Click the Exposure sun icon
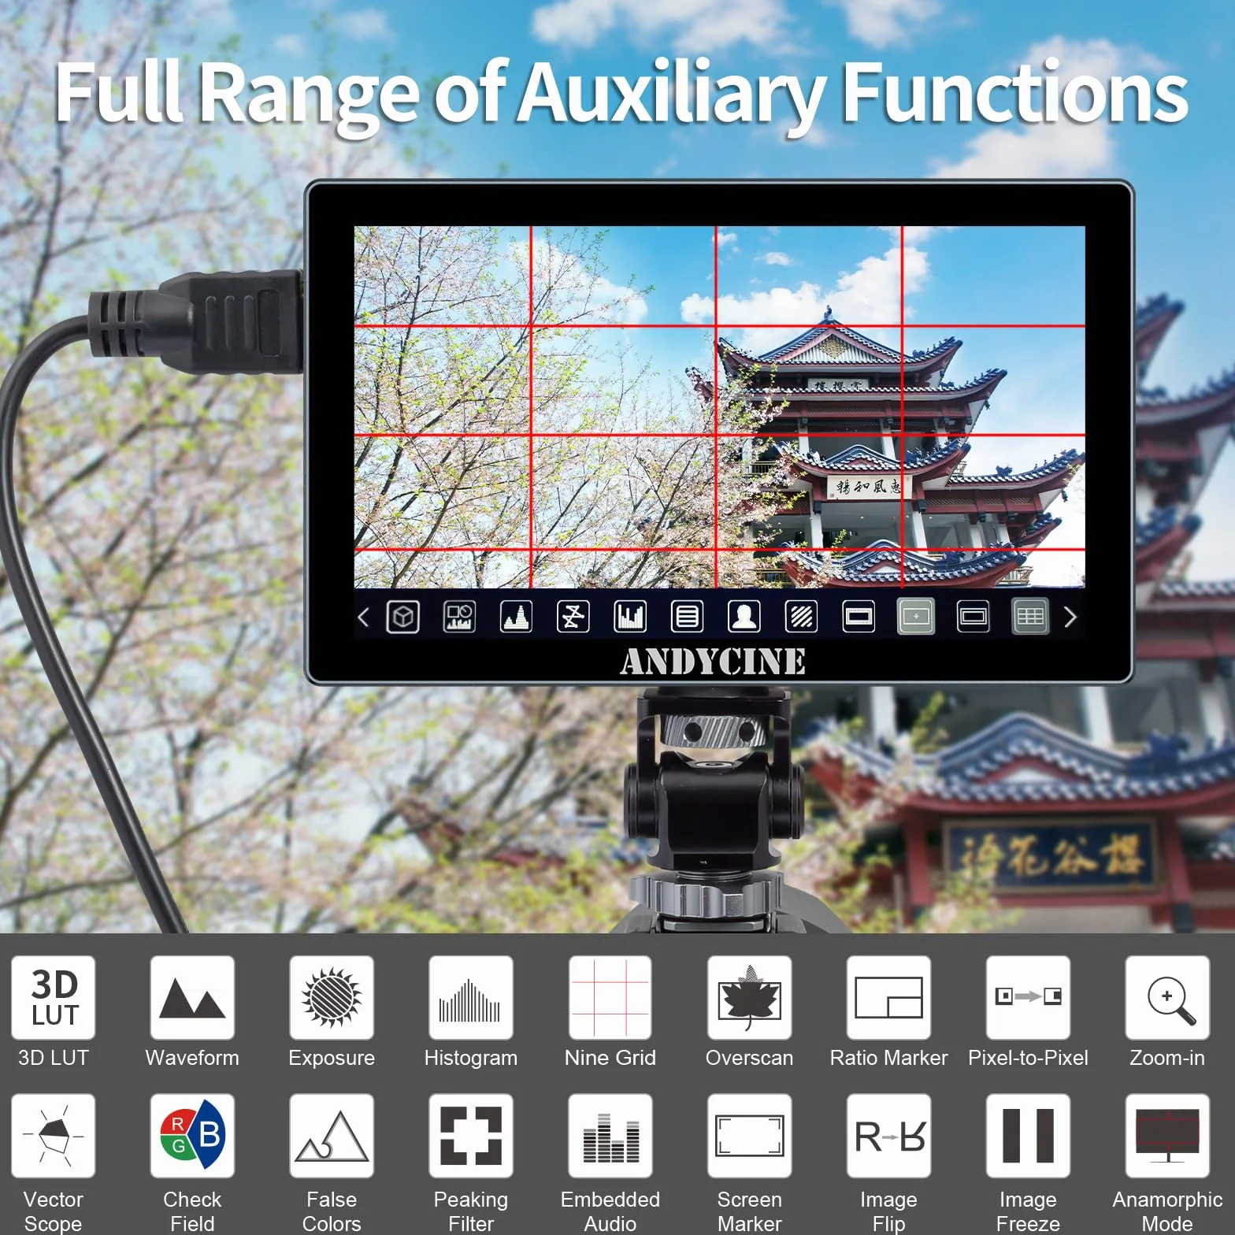 pos(332,998)
